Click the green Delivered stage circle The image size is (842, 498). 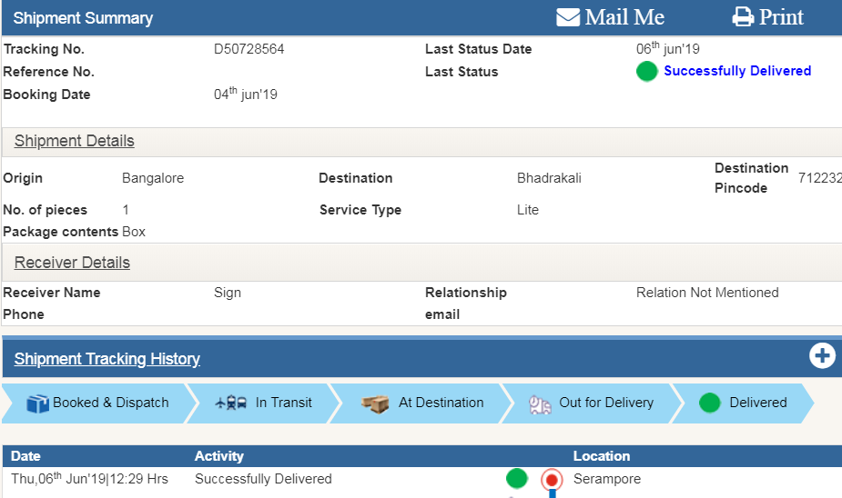tap(710, 403)
